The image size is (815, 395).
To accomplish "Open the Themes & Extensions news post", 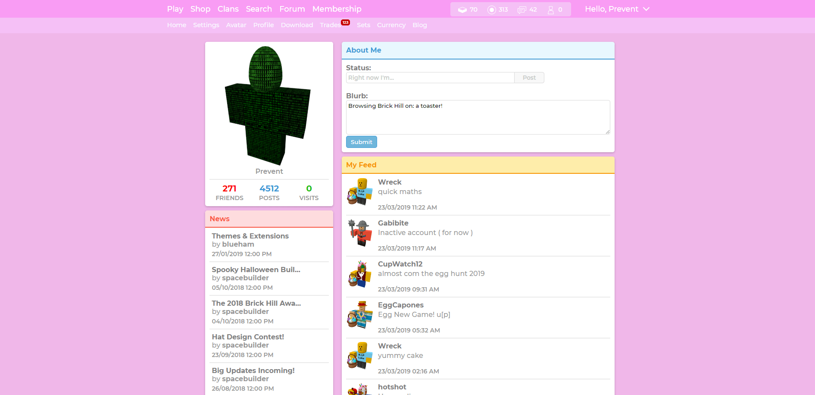I will click(250, 236).
